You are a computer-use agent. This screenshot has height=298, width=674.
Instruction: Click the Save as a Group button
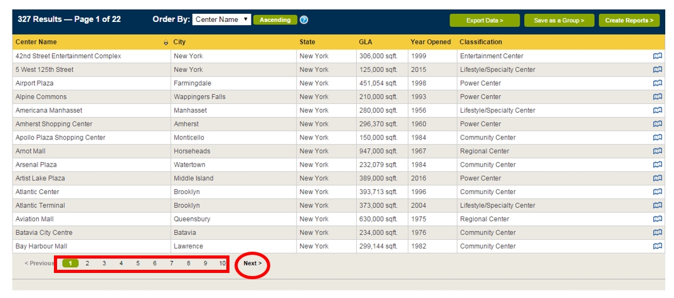[559, 21]
